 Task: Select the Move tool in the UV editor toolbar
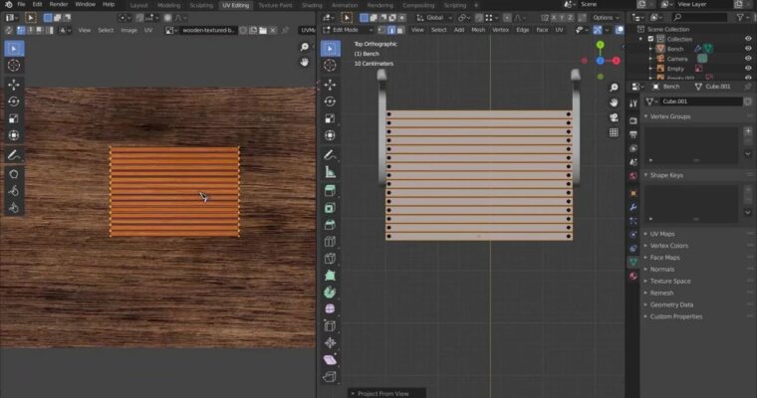pos(14,85)
